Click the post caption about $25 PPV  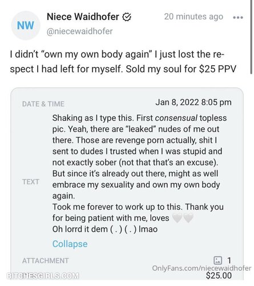[123, 62]
